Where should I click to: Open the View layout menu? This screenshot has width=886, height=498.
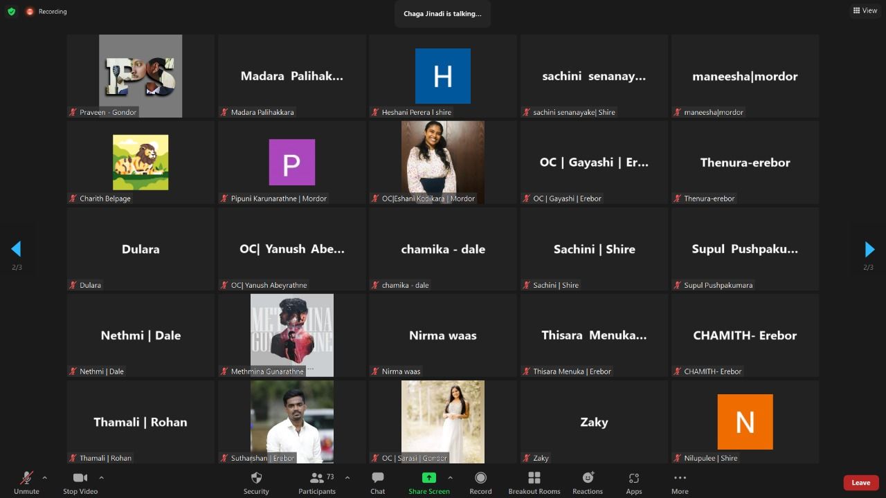tap(865, 10)
